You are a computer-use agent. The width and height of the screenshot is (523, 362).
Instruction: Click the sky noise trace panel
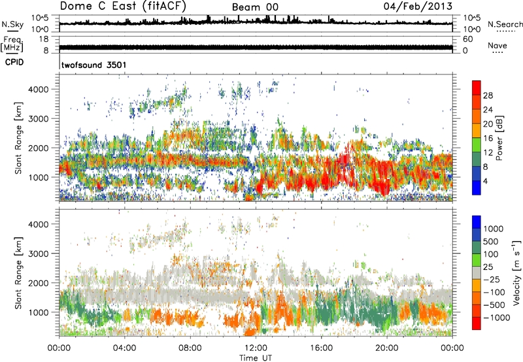(256, 23)
